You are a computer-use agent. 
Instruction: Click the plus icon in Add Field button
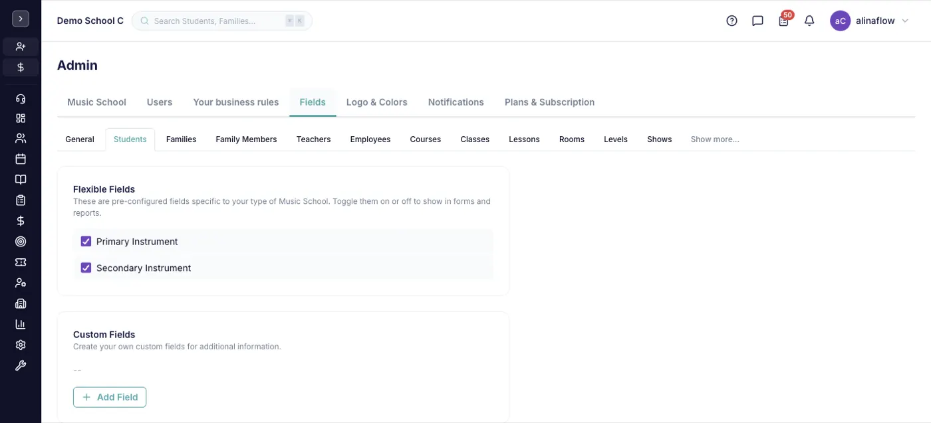pyautogui.click(x=86, y=397)
